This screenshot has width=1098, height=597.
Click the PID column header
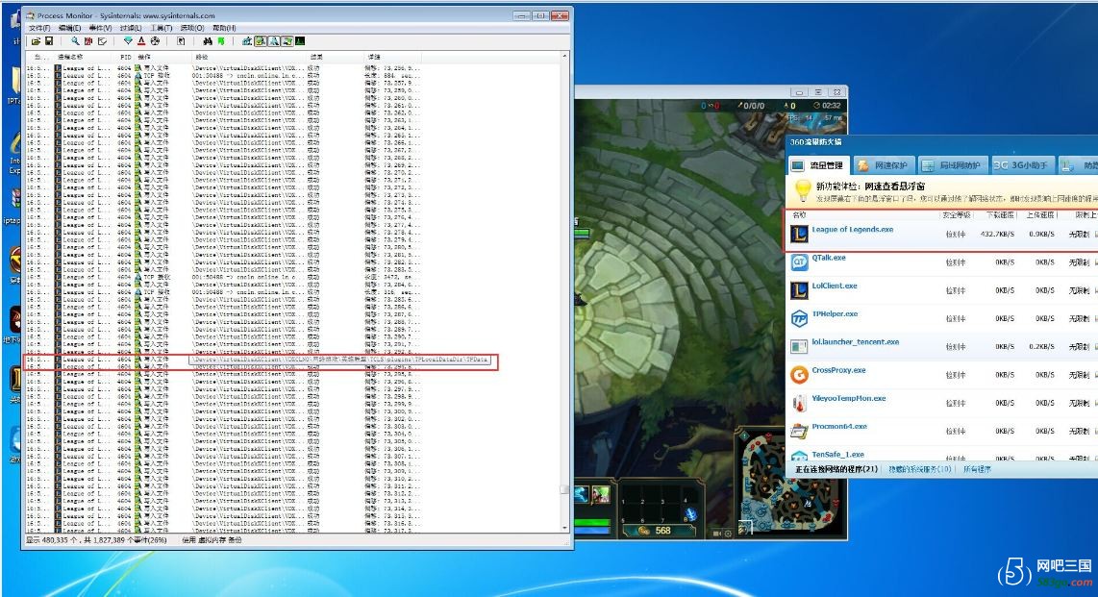tap(125, 57)
